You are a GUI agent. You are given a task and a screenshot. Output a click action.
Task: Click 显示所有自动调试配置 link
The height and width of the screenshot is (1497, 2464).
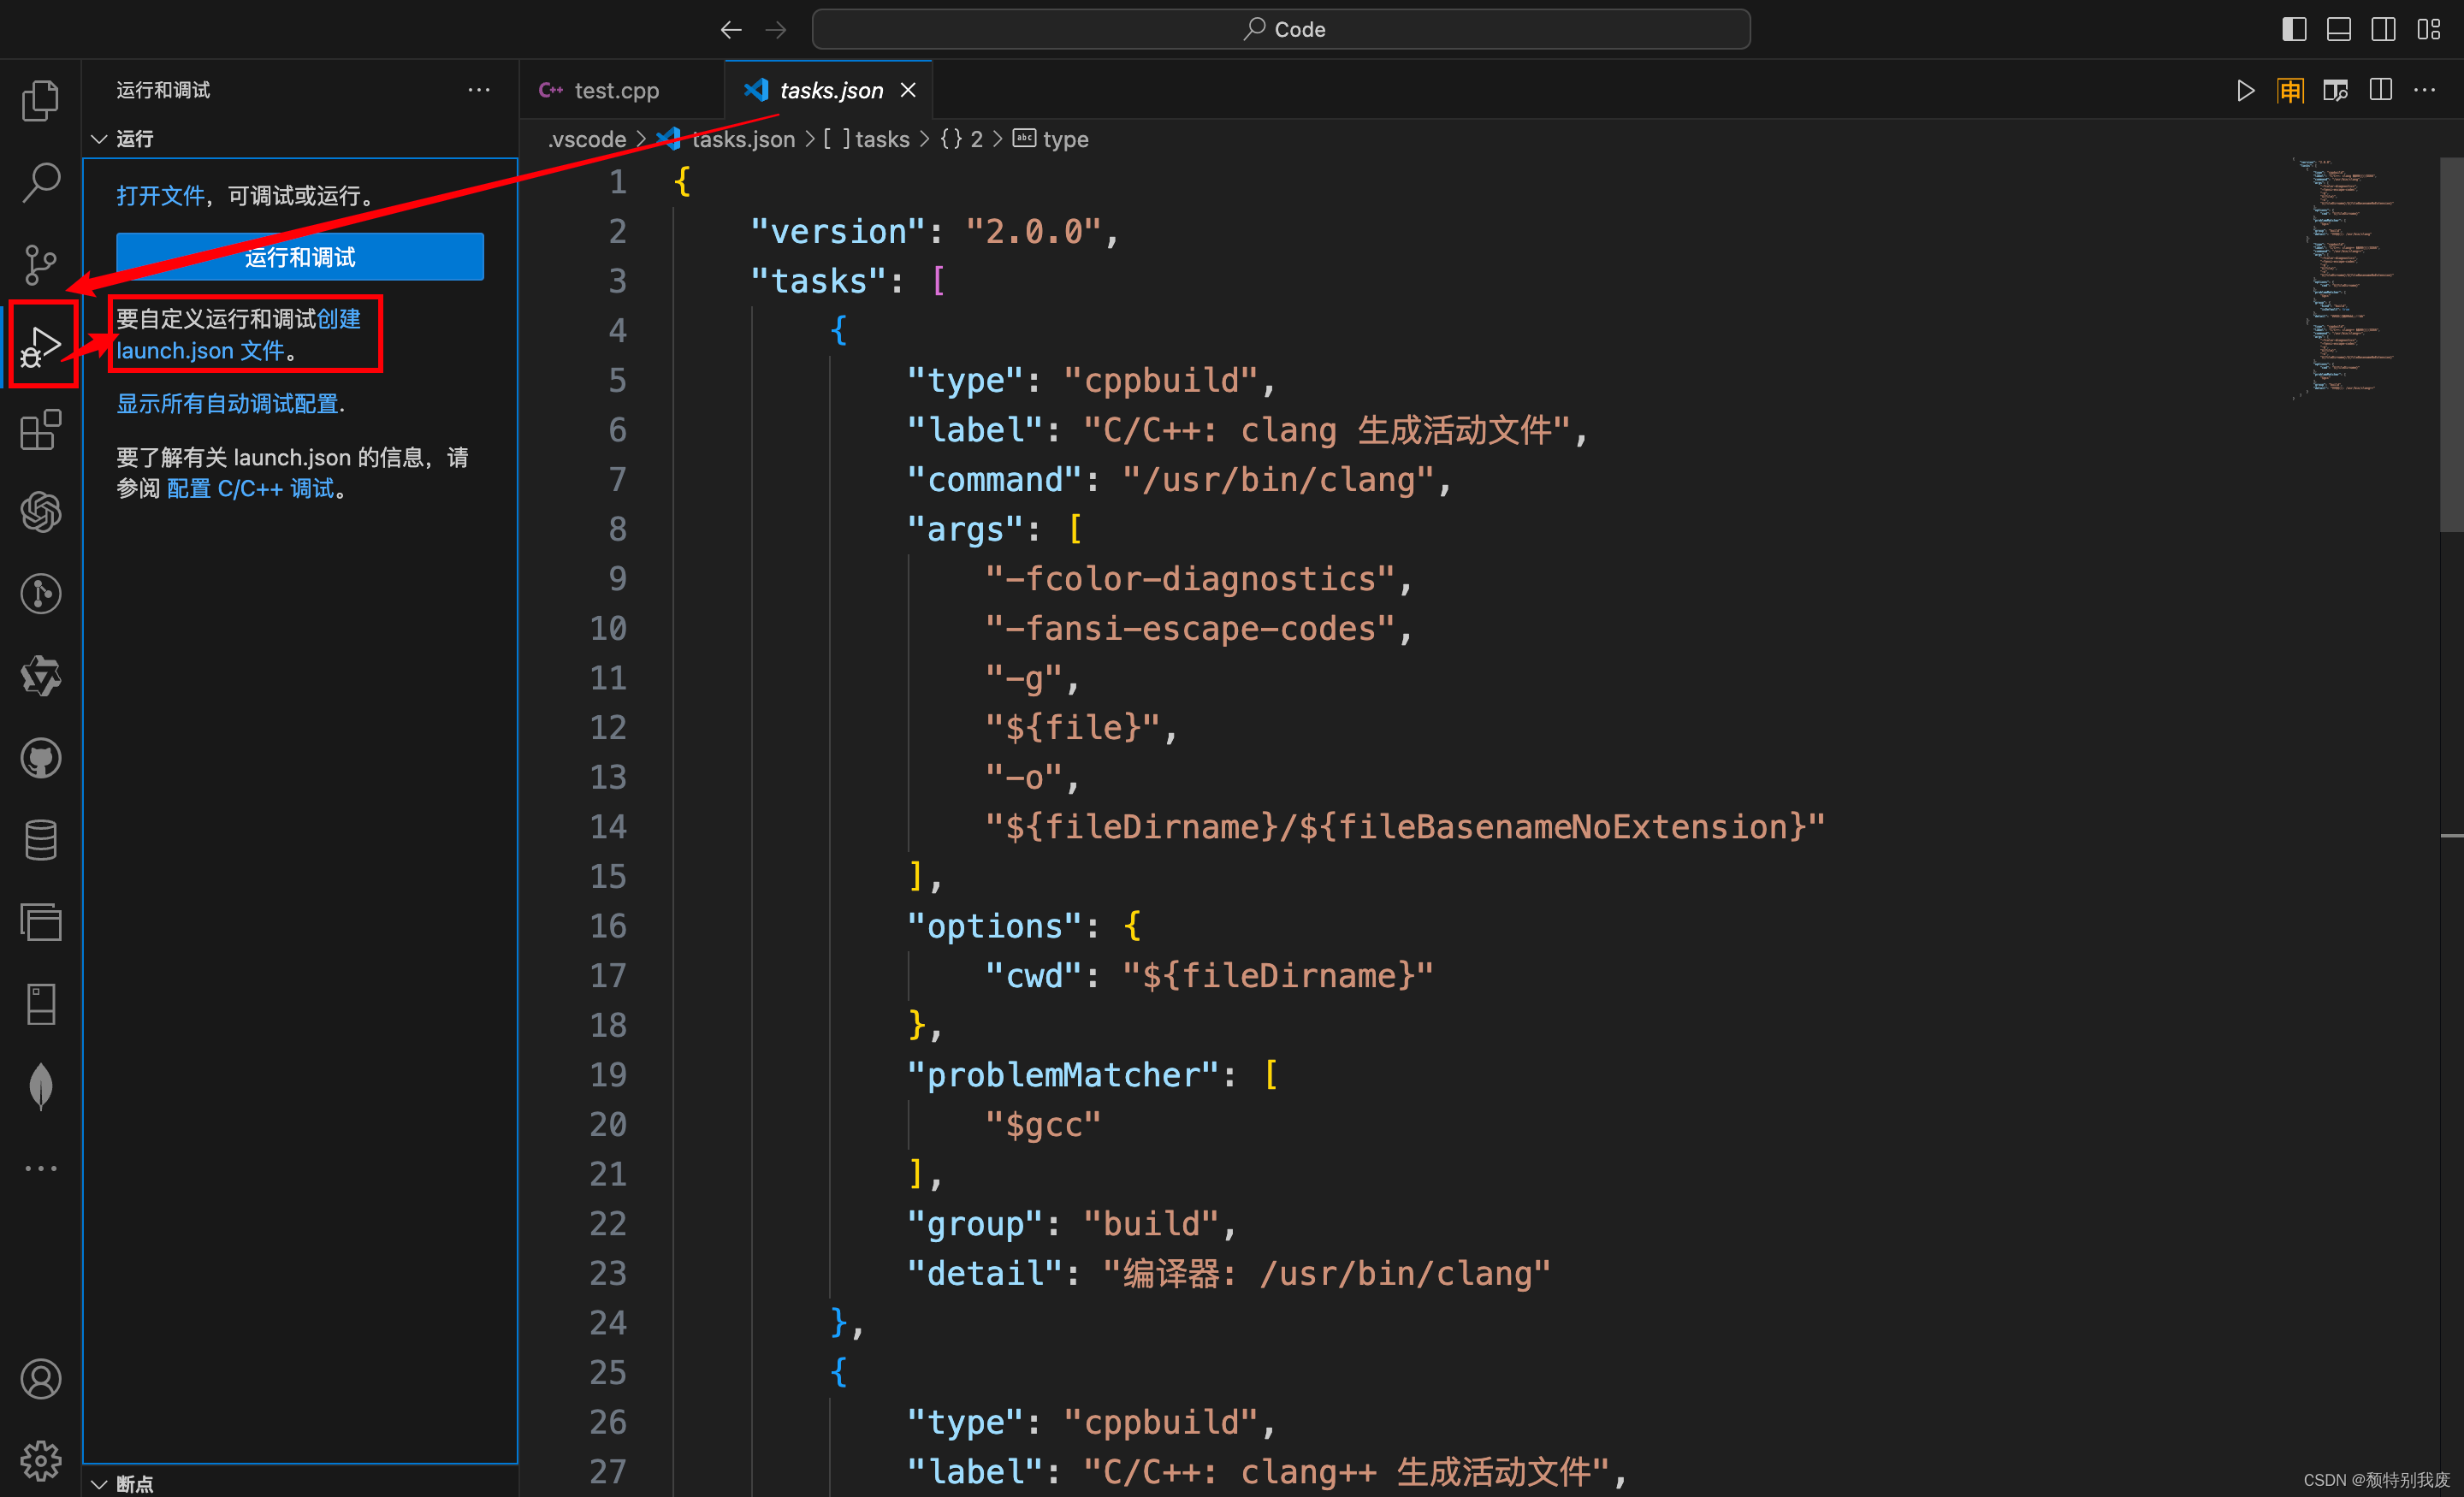227,403
